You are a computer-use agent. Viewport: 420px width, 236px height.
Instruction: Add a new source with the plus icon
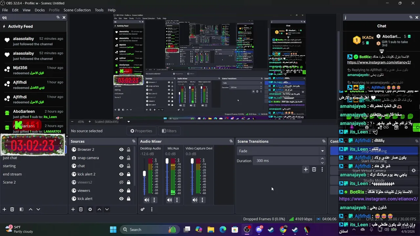(x=73, y=209)
